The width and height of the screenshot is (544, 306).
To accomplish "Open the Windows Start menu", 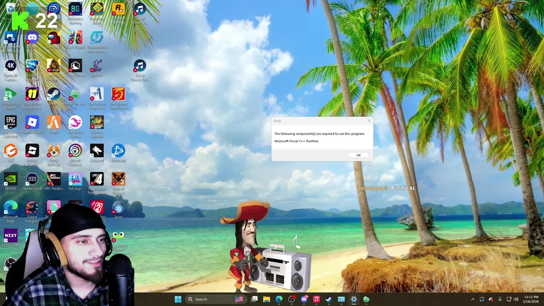I will (178, 299).
